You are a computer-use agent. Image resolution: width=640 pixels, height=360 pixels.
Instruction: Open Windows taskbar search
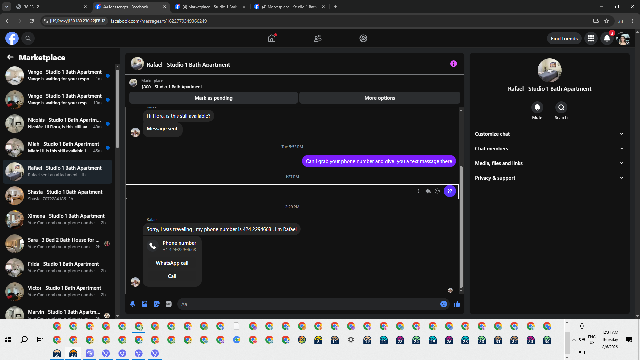point(24,340)
